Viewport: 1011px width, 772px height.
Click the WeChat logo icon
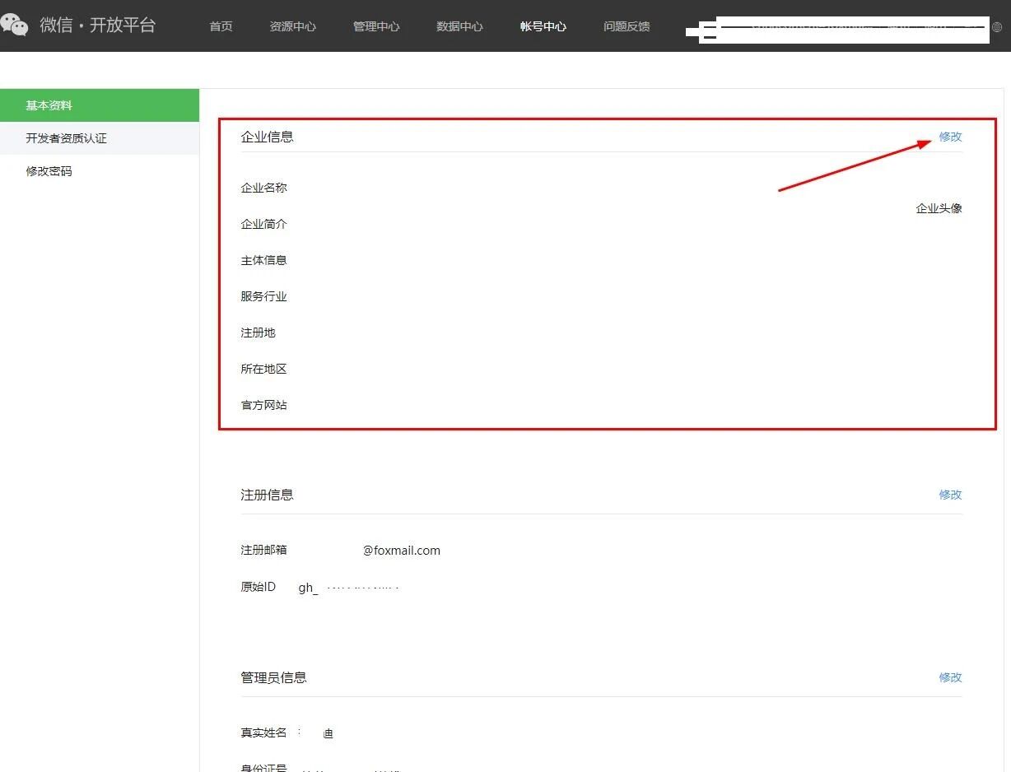(x=14, y=25)
